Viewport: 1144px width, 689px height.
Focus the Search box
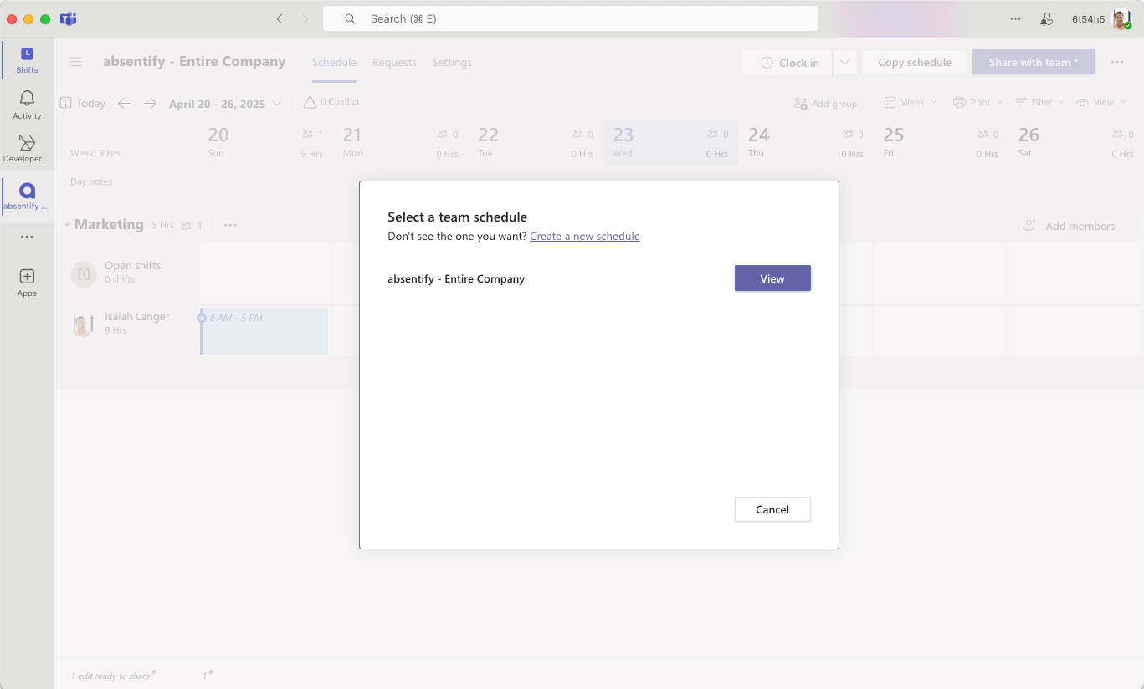(x=571, y=18)
